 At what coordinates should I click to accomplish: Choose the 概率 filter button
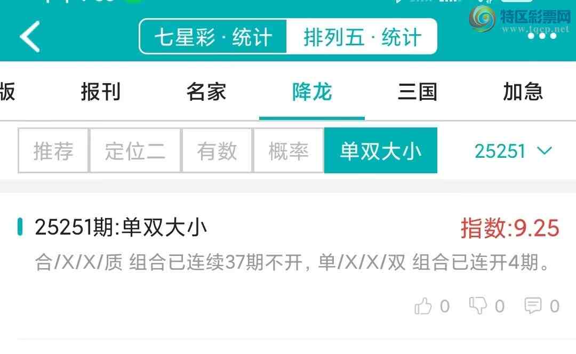pos(289,150)
